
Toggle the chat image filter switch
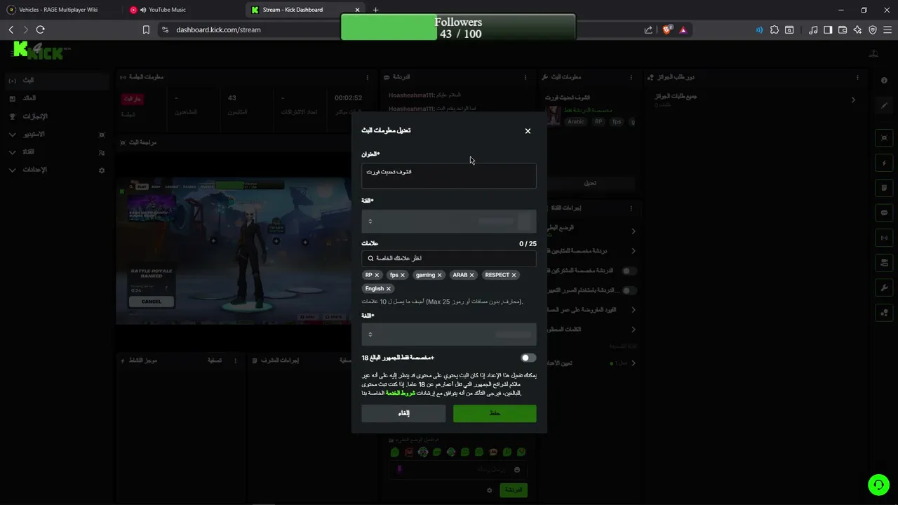(x=630, y=290)
